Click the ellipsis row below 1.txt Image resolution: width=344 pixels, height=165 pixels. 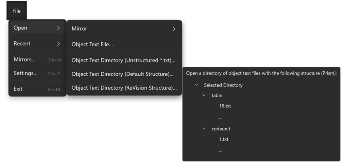coord(221,151)
